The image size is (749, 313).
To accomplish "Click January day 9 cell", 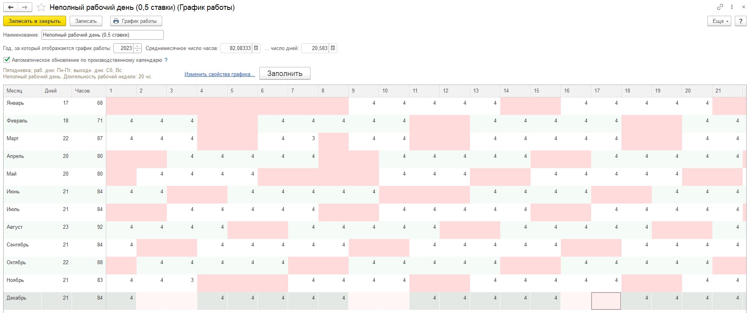I will point(364,106).
